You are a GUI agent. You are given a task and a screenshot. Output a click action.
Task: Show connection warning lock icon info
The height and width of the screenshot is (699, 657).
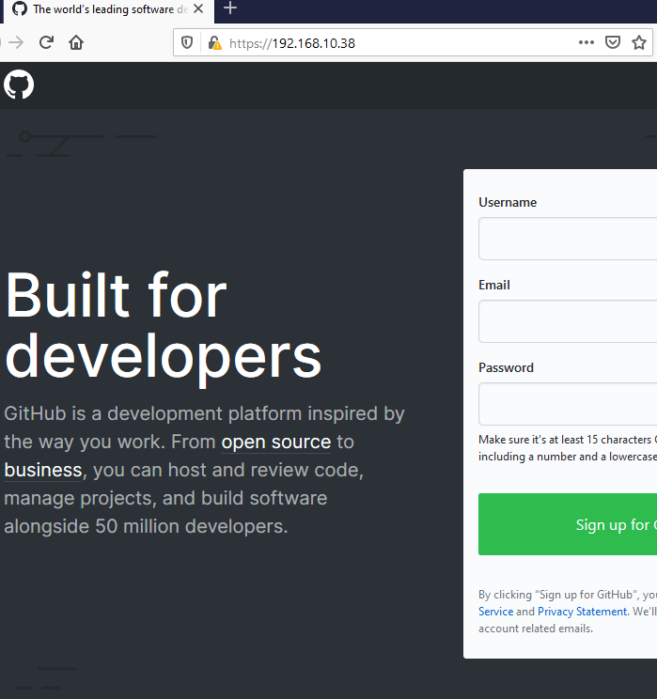[214, 43]
